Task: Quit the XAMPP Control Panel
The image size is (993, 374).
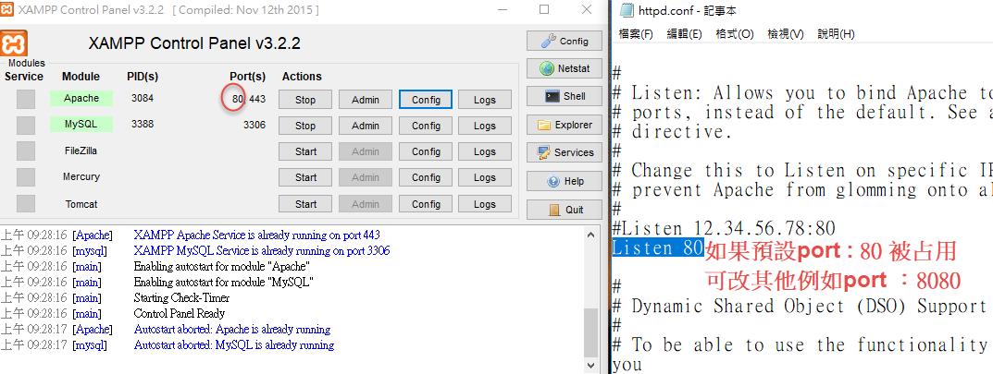Action: (564, 210)
